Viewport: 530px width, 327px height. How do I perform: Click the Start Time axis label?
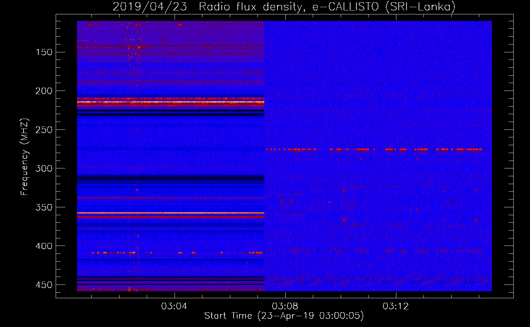[x=284, y=316]
